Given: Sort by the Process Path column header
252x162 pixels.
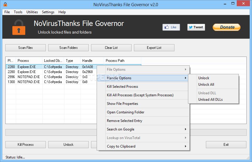Looking at the screenshot, I should tap(122, 61).
